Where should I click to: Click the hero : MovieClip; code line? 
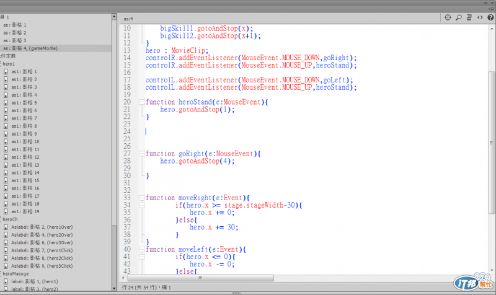177,51
